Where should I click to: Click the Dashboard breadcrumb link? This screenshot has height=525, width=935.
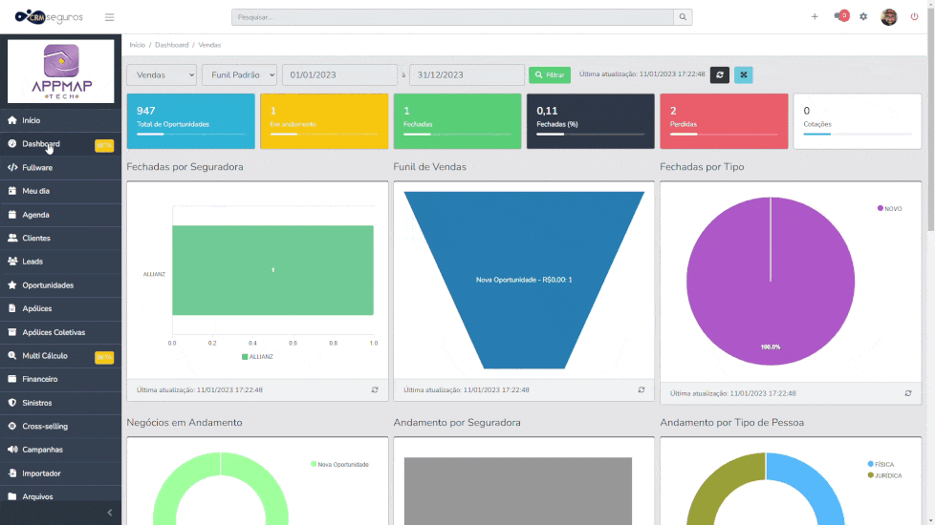tap(172, 45)
